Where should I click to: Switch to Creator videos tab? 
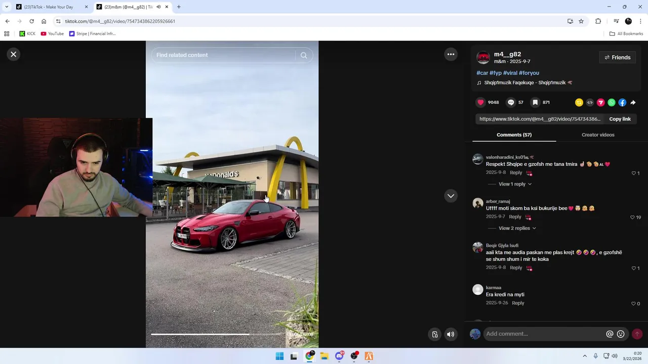[598, 135]
